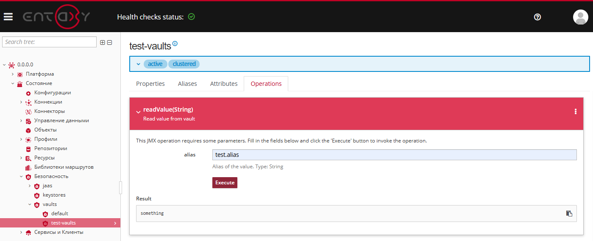
Task: Open the readValue operation kebab menu
Action: point(575,112)
